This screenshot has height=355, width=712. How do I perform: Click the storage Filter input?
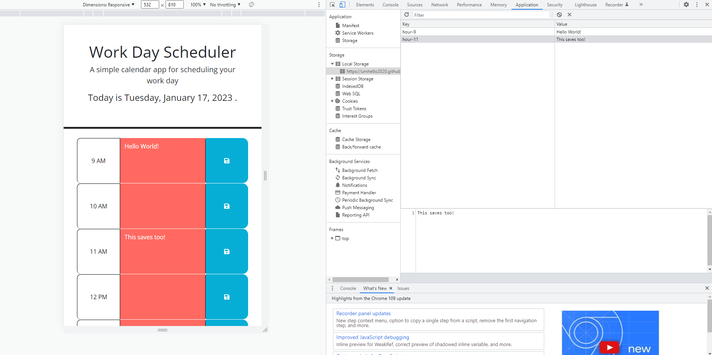481,15
